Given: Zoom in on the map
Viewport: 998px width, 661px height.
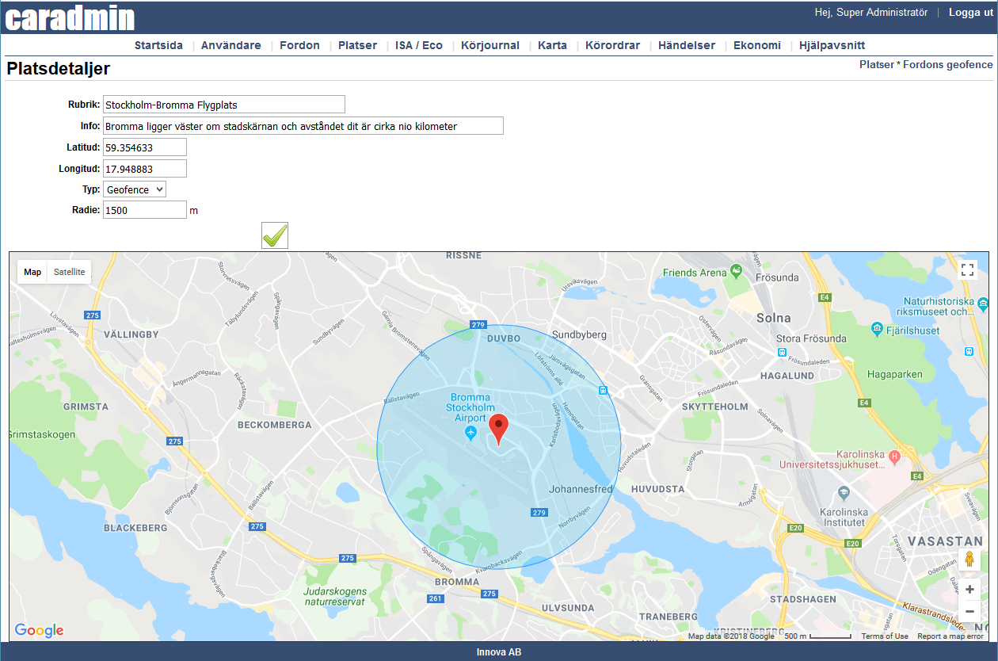Looking at the screenshot, I should 969,590.
